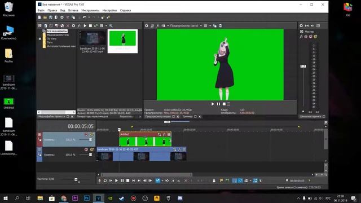Play the video in the preview window
The width and height of the screenshot is (361, 203).
pyautogui.click(x=213, y=104)
